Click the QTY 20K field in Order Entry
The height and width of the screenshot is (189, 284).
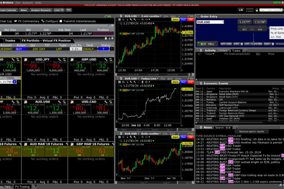pos(226,44)
